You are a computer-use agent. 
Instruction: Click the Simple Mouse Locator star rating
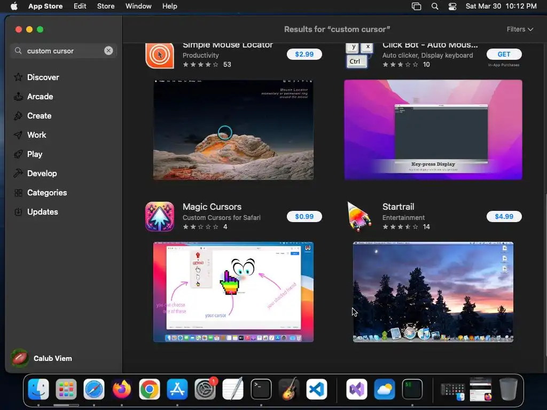click(x=201, y=65)
